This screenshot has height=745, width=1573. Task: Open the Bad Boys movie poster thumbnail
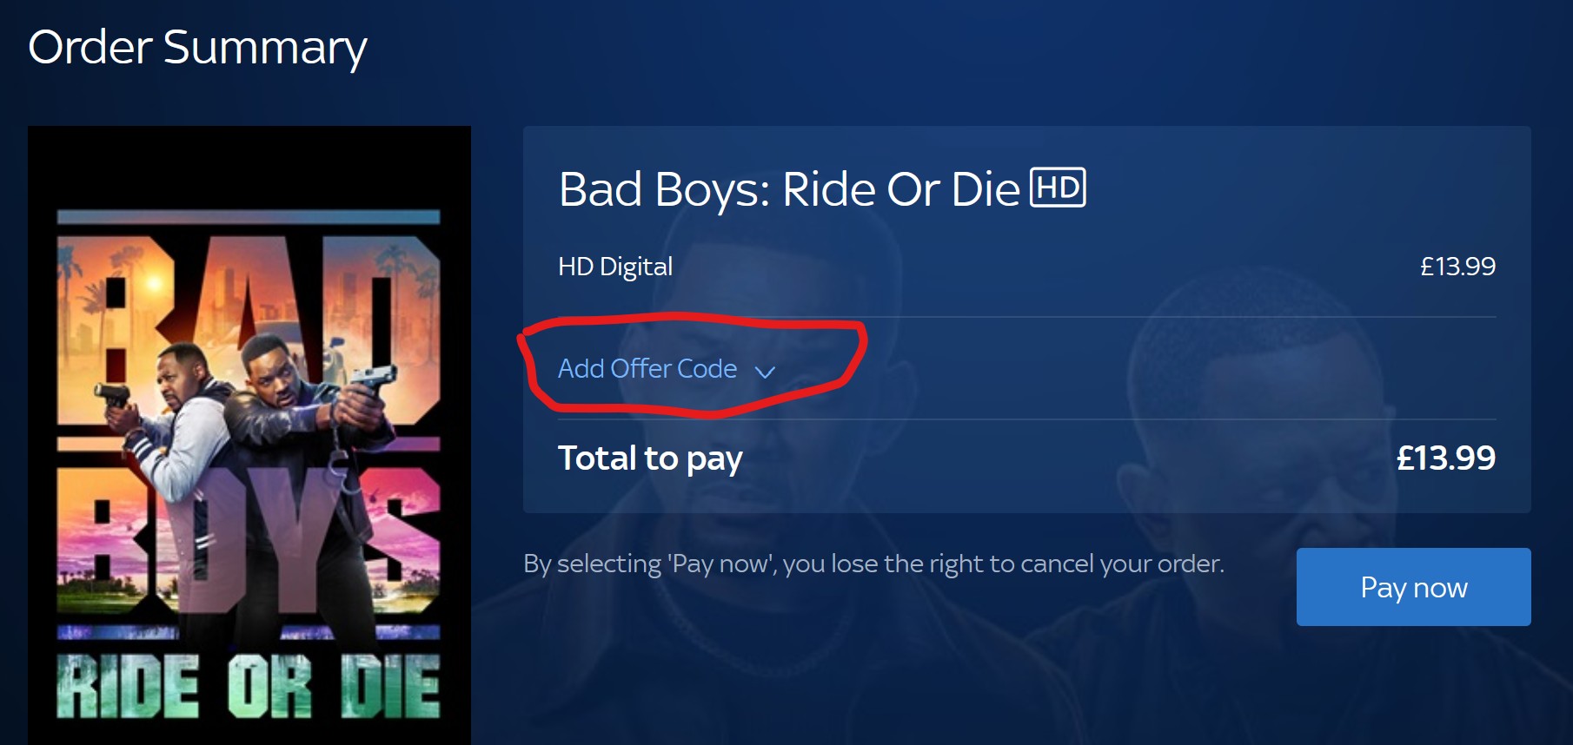tap(249, 435)
